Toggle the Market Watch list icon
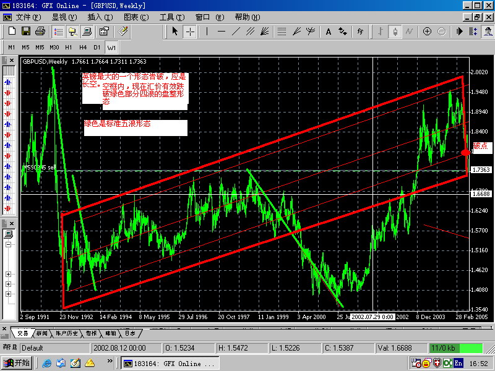Screen dimensions: 495x371 [x=58, y=32]
